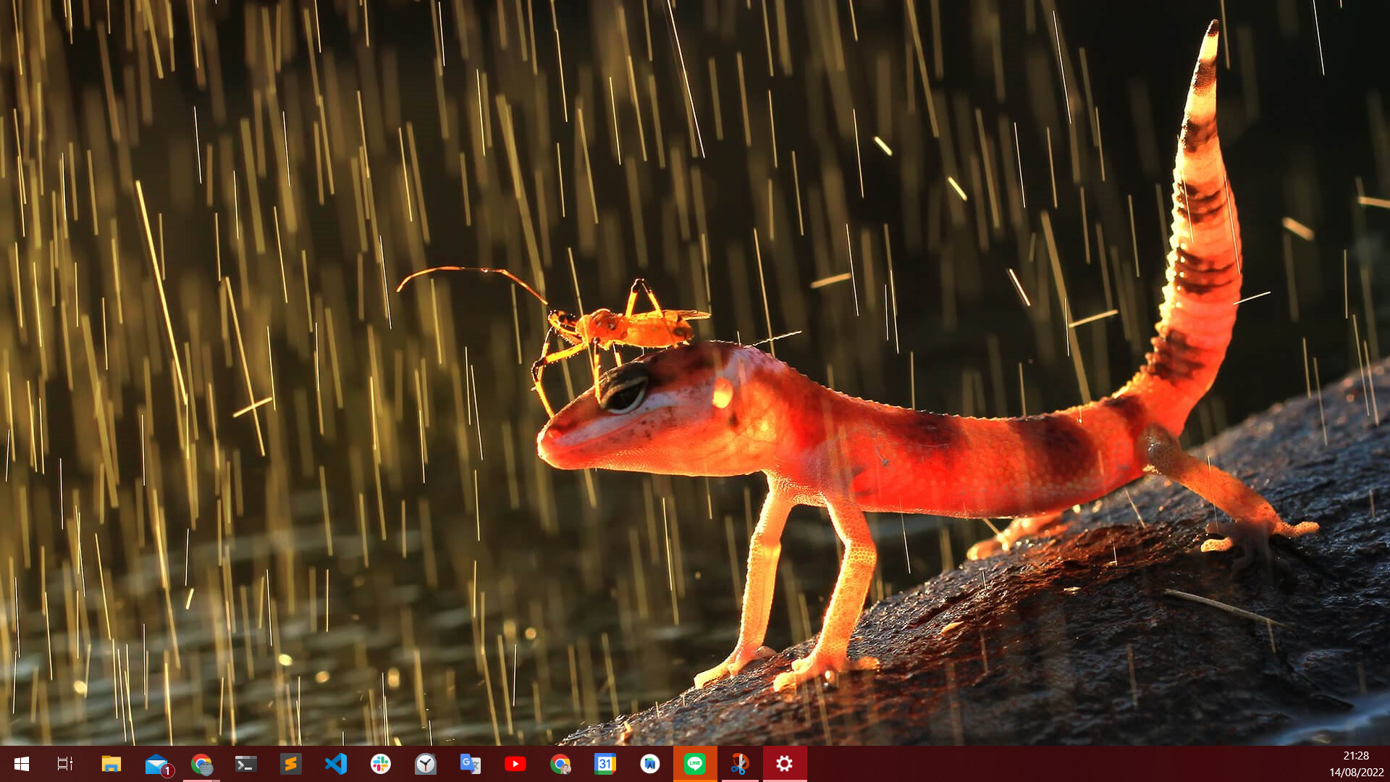Viewport: 1390px width, 782px height.
Task: Open Chrome with profile picture badge
Action: 560,764
